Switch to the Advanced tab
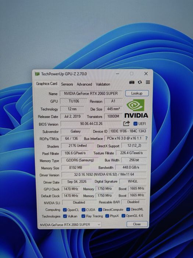 tap(84, 84)
